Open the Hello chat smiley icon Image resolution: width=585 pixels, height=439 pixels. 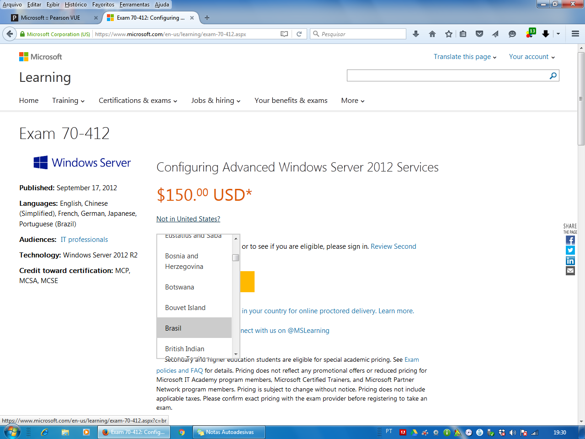pyautogui.click(x=512, y=34)
